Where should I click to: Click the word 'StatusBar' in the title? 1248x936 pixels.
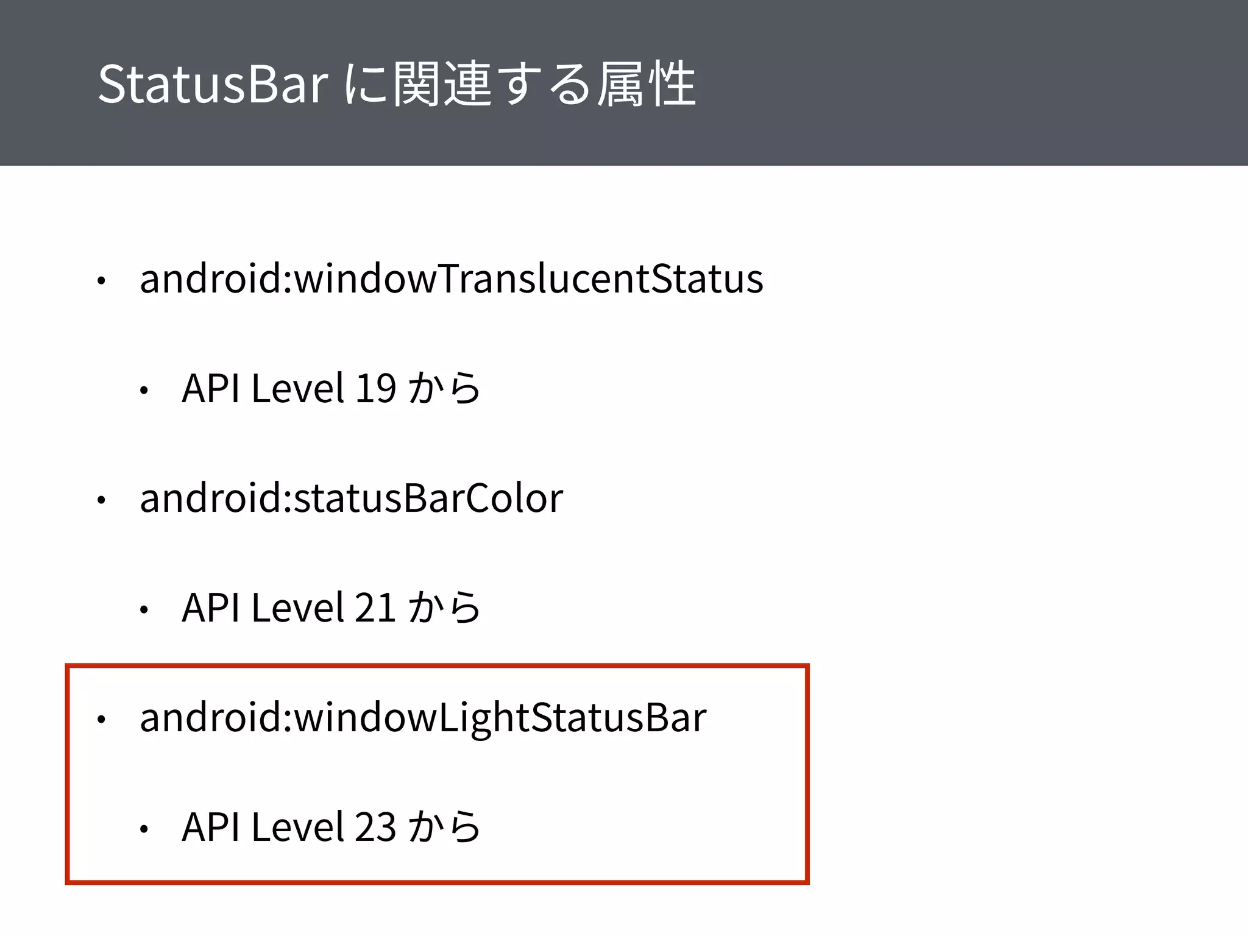213,84
